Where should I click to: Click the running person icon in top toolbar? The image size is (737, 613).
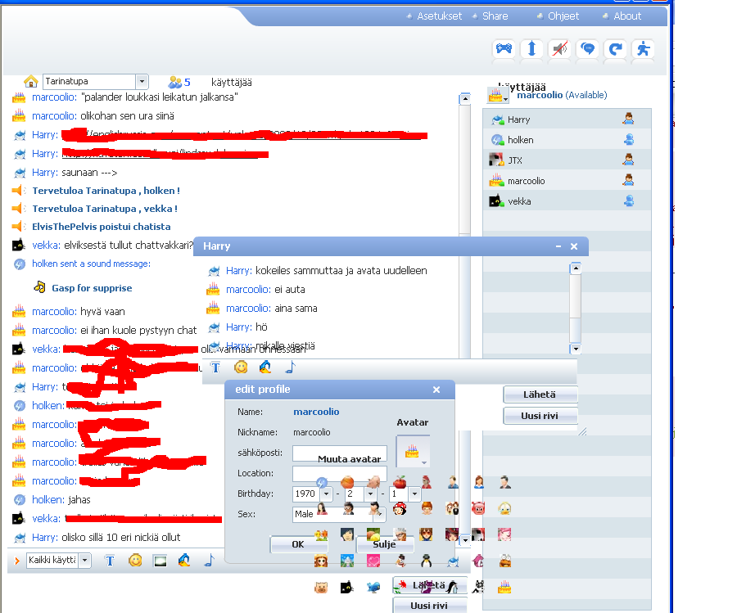click(x=644, y=50)
